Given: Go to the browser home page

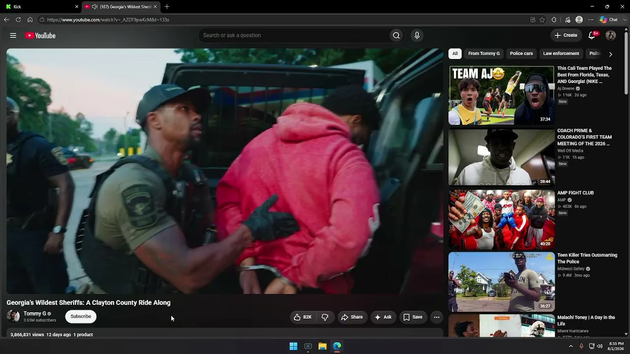Looking at the screenshot, I should pos(30,20).
